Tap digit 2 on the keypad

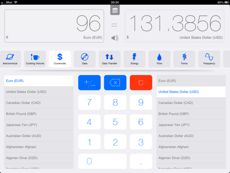[x=115, y=142]
